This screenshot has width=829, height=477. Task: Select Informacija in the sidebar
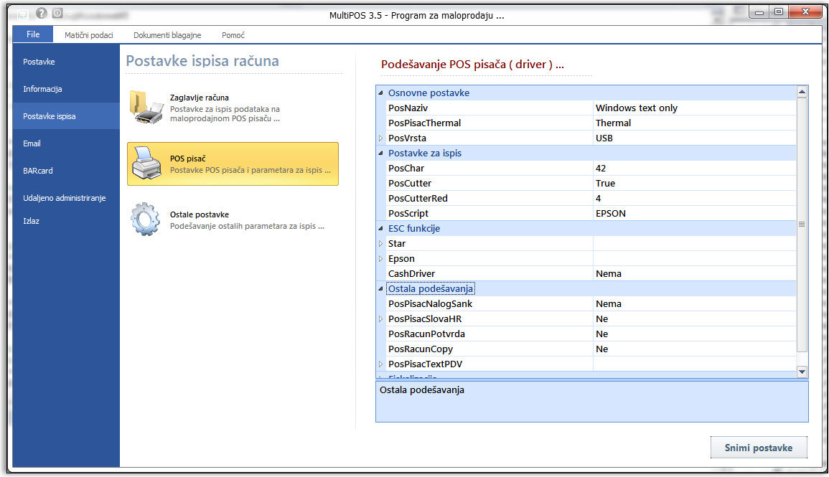[x=66, y=89]
